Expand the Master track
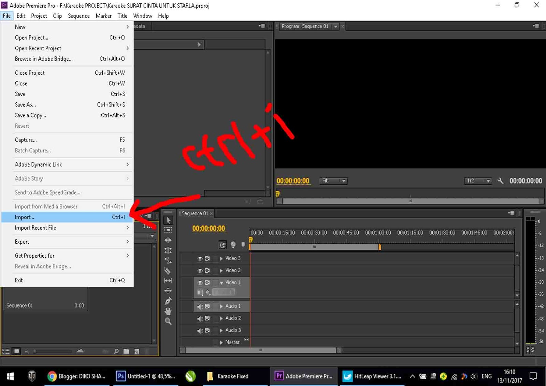The image size is (546, 386). coord(221,342)
